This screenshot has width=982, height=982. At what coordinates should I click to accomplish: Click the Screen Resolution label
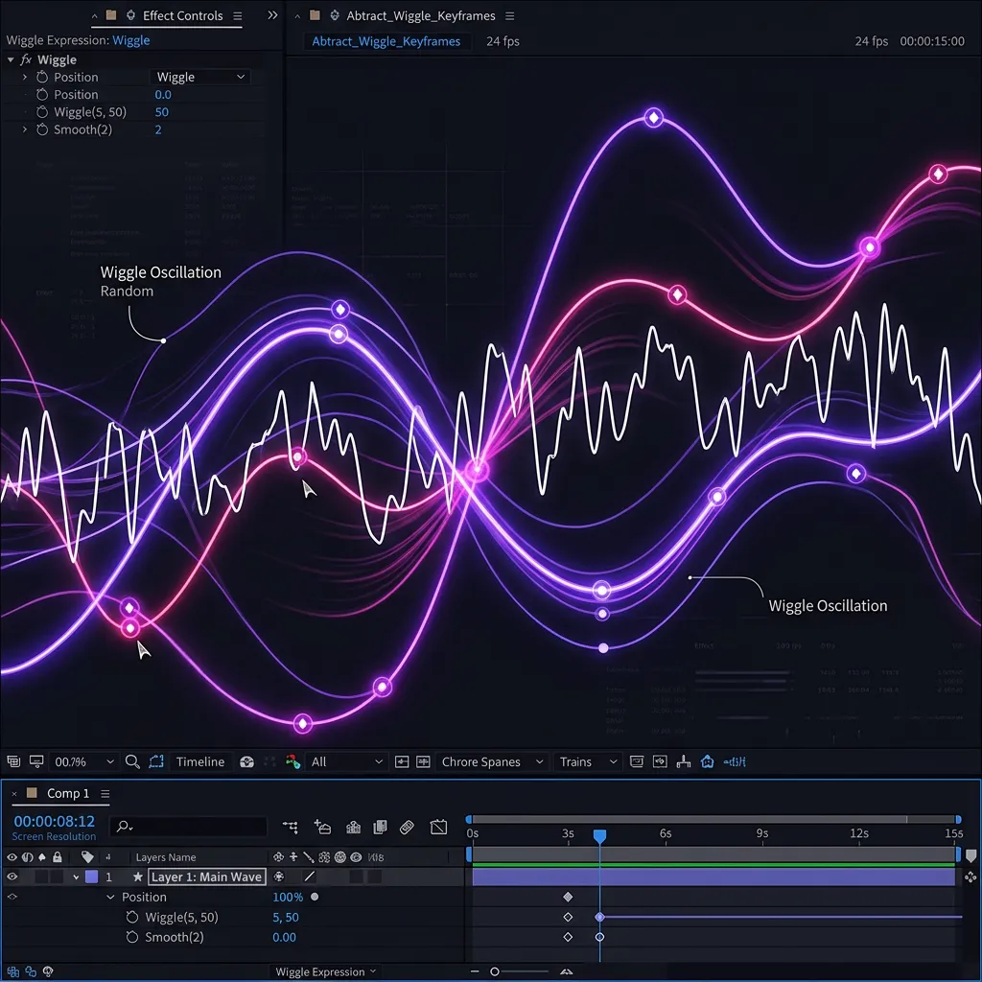[54, 836]
